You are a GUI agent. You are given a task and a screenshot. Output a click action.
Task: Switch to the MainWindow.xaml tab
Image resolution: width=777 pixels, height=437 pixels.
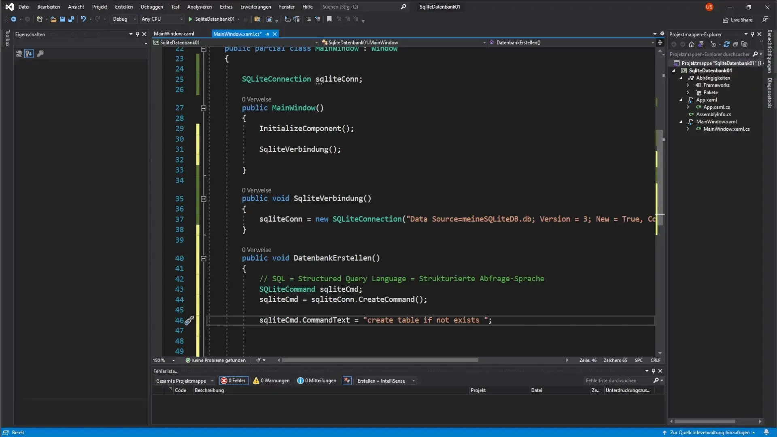pos(174,34)
